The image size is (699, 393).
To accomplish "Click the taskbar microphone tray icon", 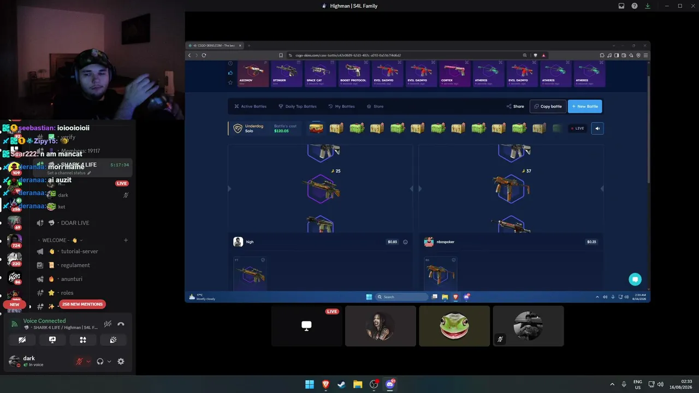I will click(624, 384).
